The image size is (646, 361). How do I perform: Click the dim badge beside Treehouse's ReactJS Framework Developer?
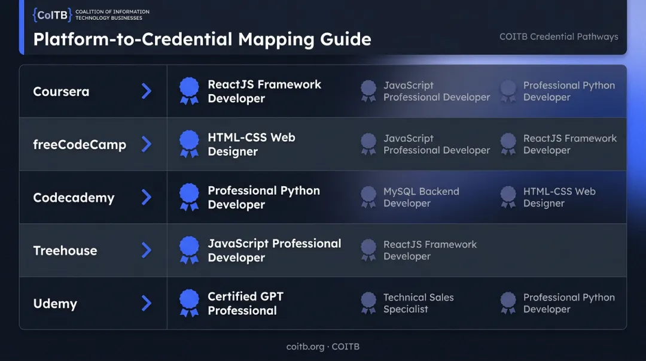pos(368,250)
